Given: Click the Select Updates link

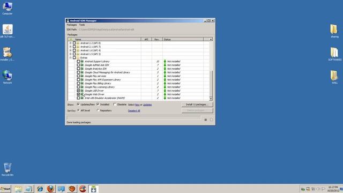Looking at the screenshot, I should 147,105.
